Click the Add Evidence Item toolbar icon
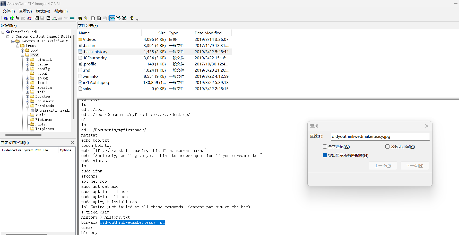This screenshot has height=235, width=459. (5, 18)
